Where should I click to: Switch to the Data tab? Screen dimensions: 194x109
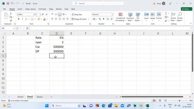[51, 9]
